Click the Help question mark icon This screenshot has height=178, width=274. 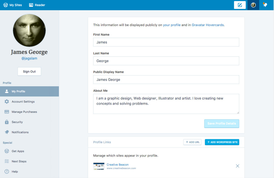(7, 172)
